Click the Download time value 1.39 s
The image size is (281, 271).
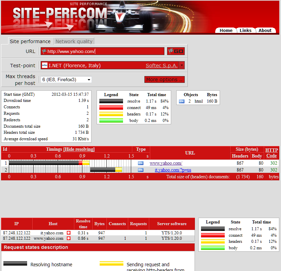click(83, 101)
